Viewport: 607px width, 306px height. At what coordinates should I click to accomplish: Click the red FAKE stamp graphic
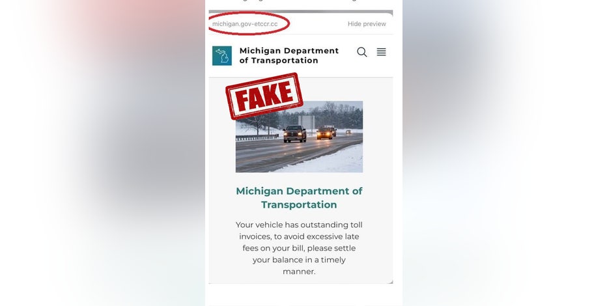coord(264,96)
